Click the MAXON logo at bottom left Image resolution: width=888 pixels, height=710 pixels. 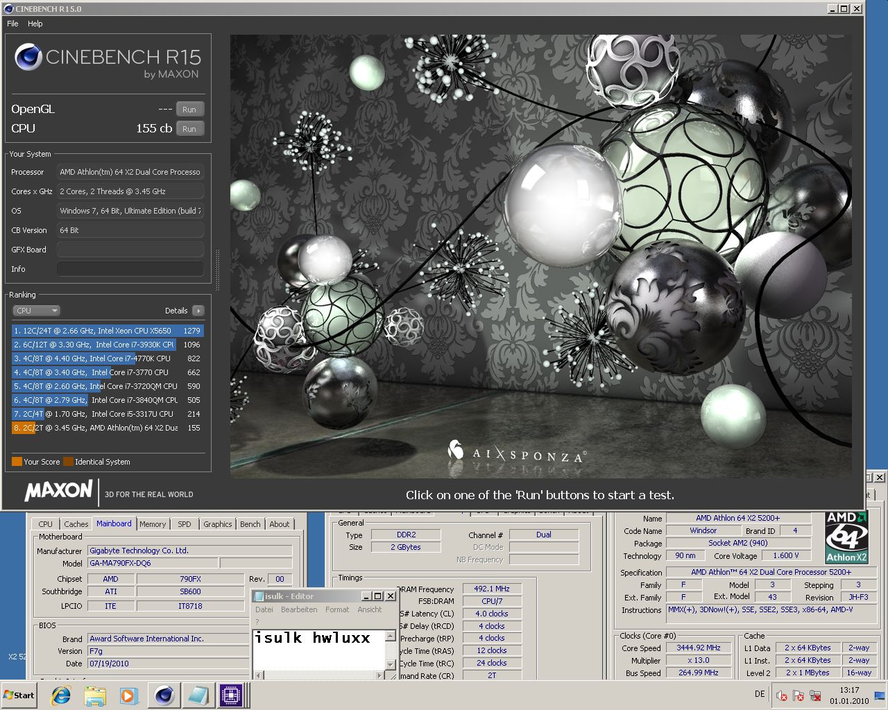58,491
